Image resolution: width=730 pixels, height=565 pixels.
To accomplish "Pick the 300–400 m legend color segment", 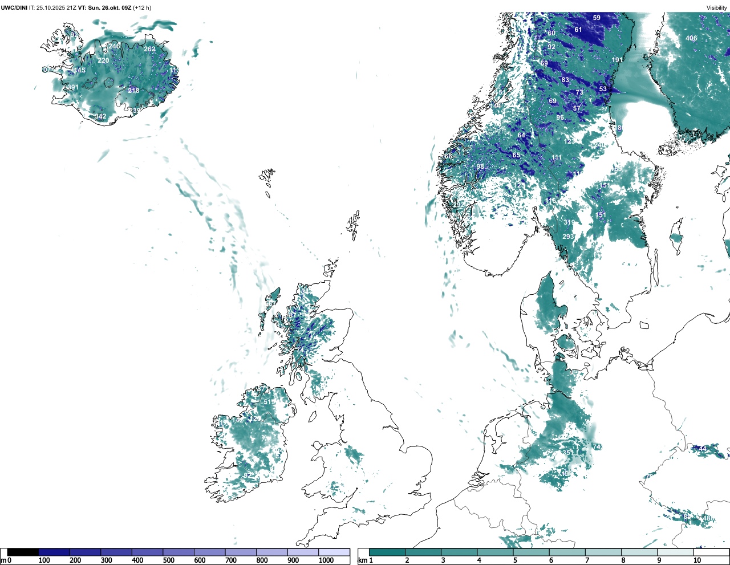I will (116, 552).
